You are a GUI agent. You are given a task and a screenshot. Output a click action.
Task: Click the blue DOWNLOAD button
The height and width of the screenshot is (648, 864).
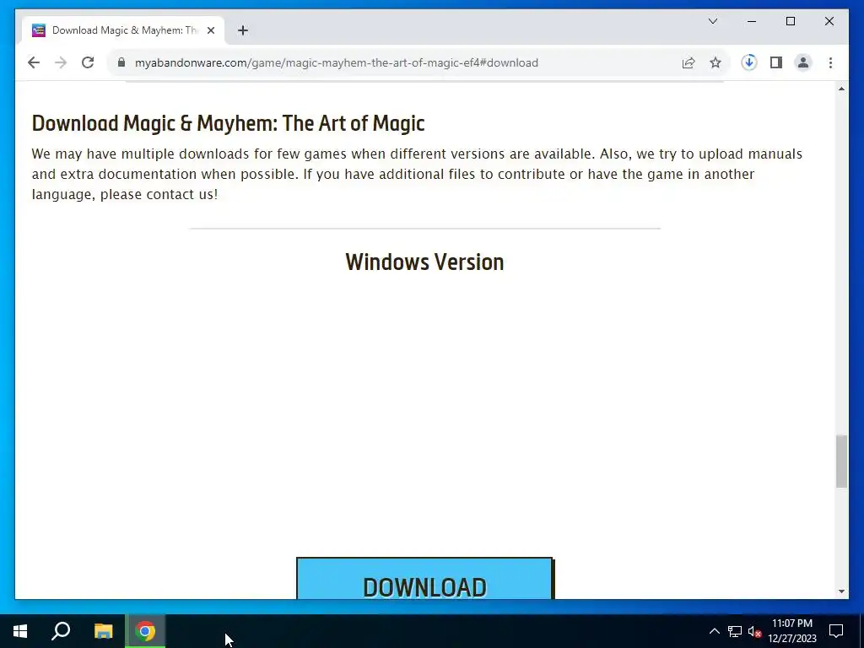(x=425, y=579)
